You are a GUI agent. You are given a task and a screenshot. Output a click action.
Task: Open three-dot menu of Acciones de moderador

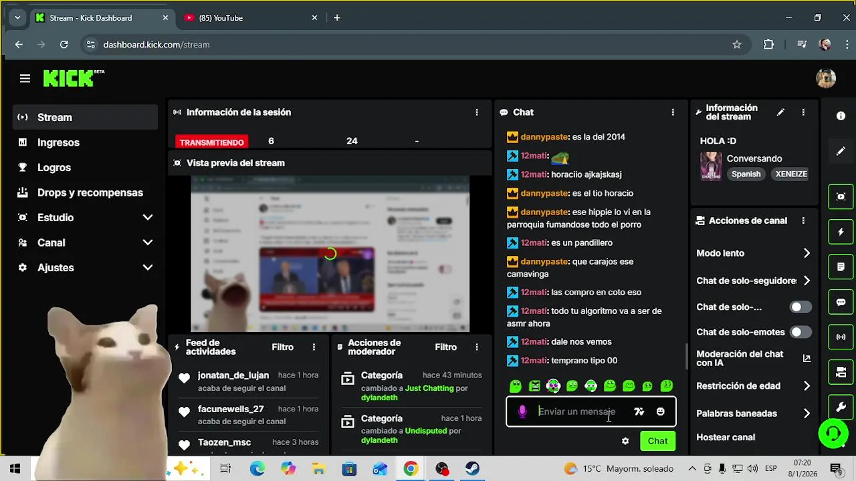pos(477,347)
